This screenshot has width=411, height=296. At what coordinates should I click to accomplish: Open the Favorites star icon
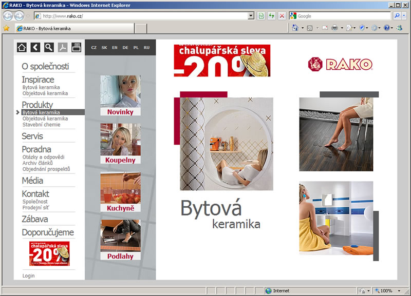click(x=6, y=28)
